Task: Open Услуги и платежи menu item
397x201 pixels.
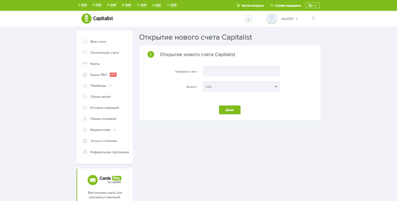Action: [104, 141]
